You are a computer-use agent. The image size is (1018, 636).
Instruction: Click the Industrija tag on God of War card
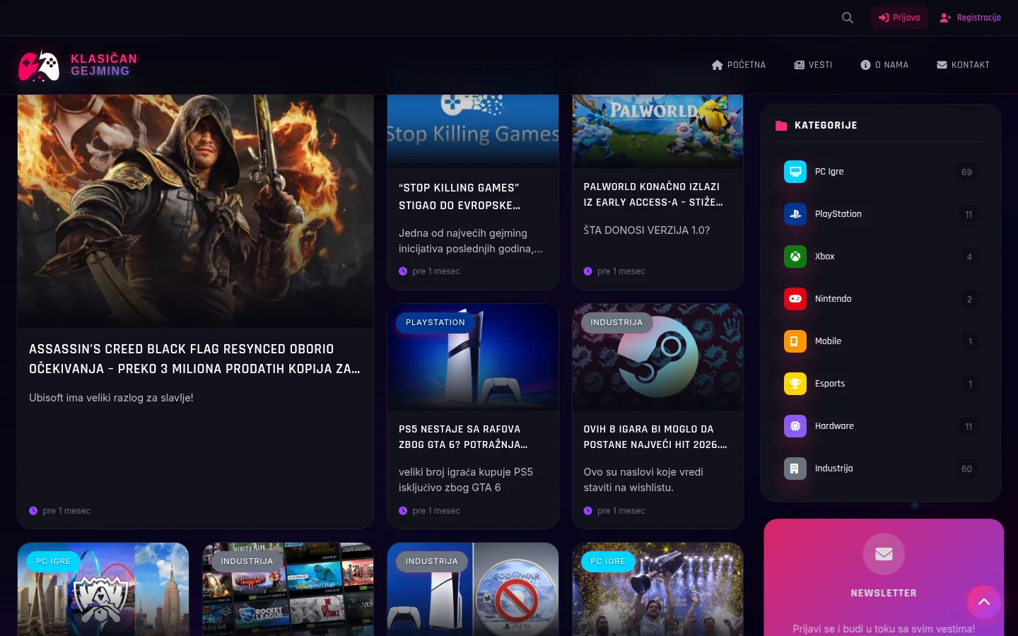pyautogui.click(x=432, y=561)
